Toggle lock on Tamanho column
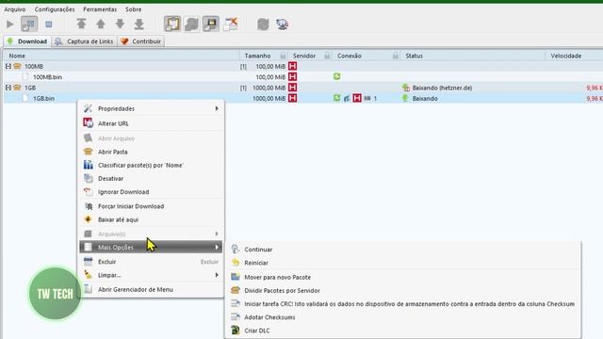The width and height of the screenshot is (603, 339). [283, 56]
